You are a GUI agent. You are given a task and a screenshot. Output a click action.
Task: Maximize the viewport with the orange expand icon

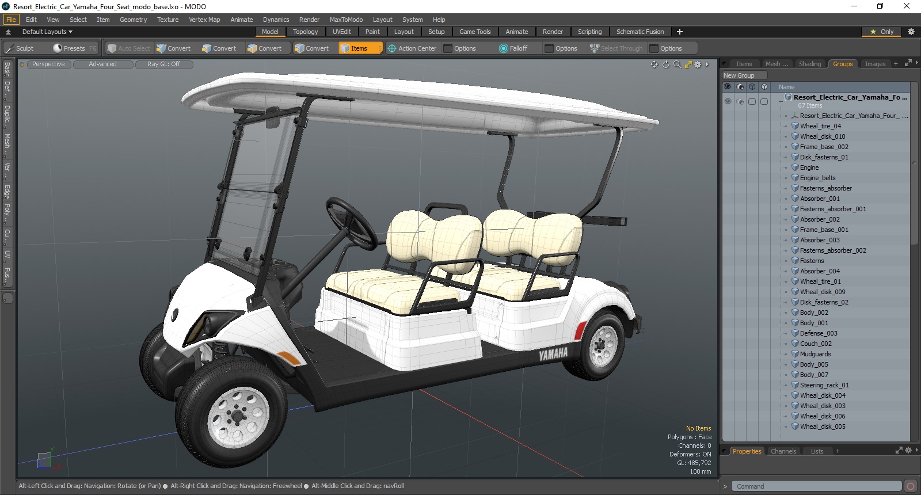point(688,64)
